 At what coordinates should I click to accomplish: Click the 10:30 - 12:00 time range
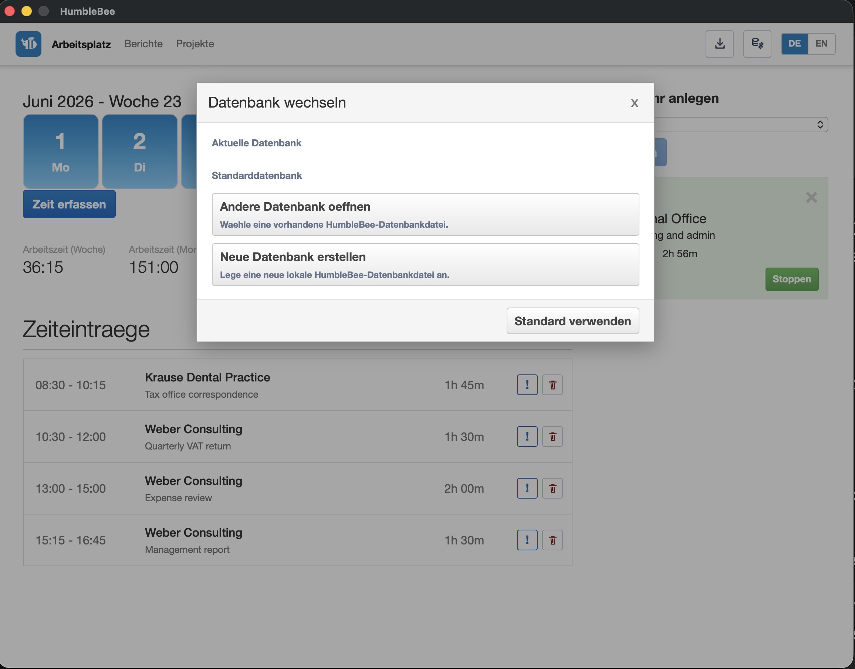(x=71, y=437)
